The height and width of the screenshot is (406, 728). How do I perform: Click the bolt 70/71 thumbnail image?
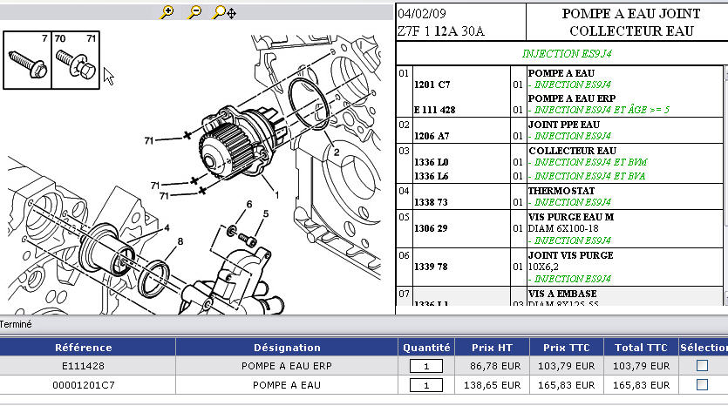[75, 60]
